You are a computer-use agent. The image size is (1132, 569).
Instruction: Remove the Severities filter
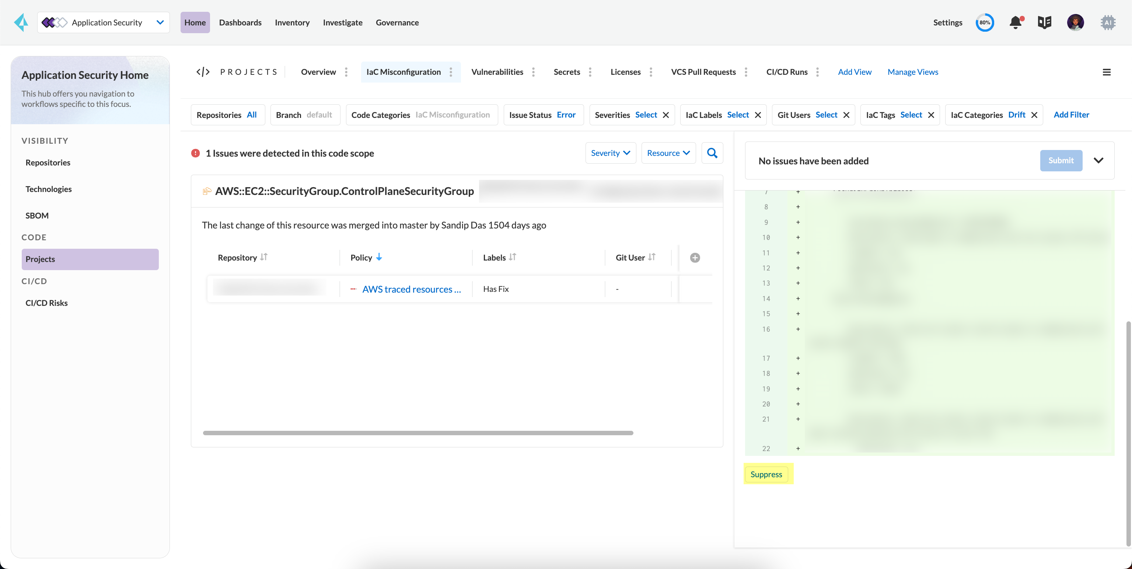click(x=666, y=115)
